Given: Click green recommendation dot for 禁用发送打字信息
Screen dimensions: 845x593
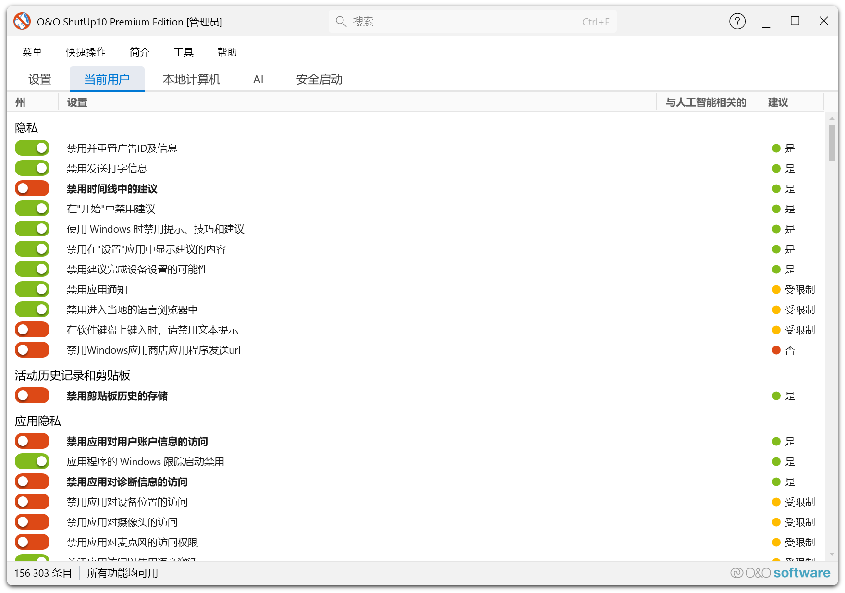Looking at the screenshot, I should click(x=776, y=168).
